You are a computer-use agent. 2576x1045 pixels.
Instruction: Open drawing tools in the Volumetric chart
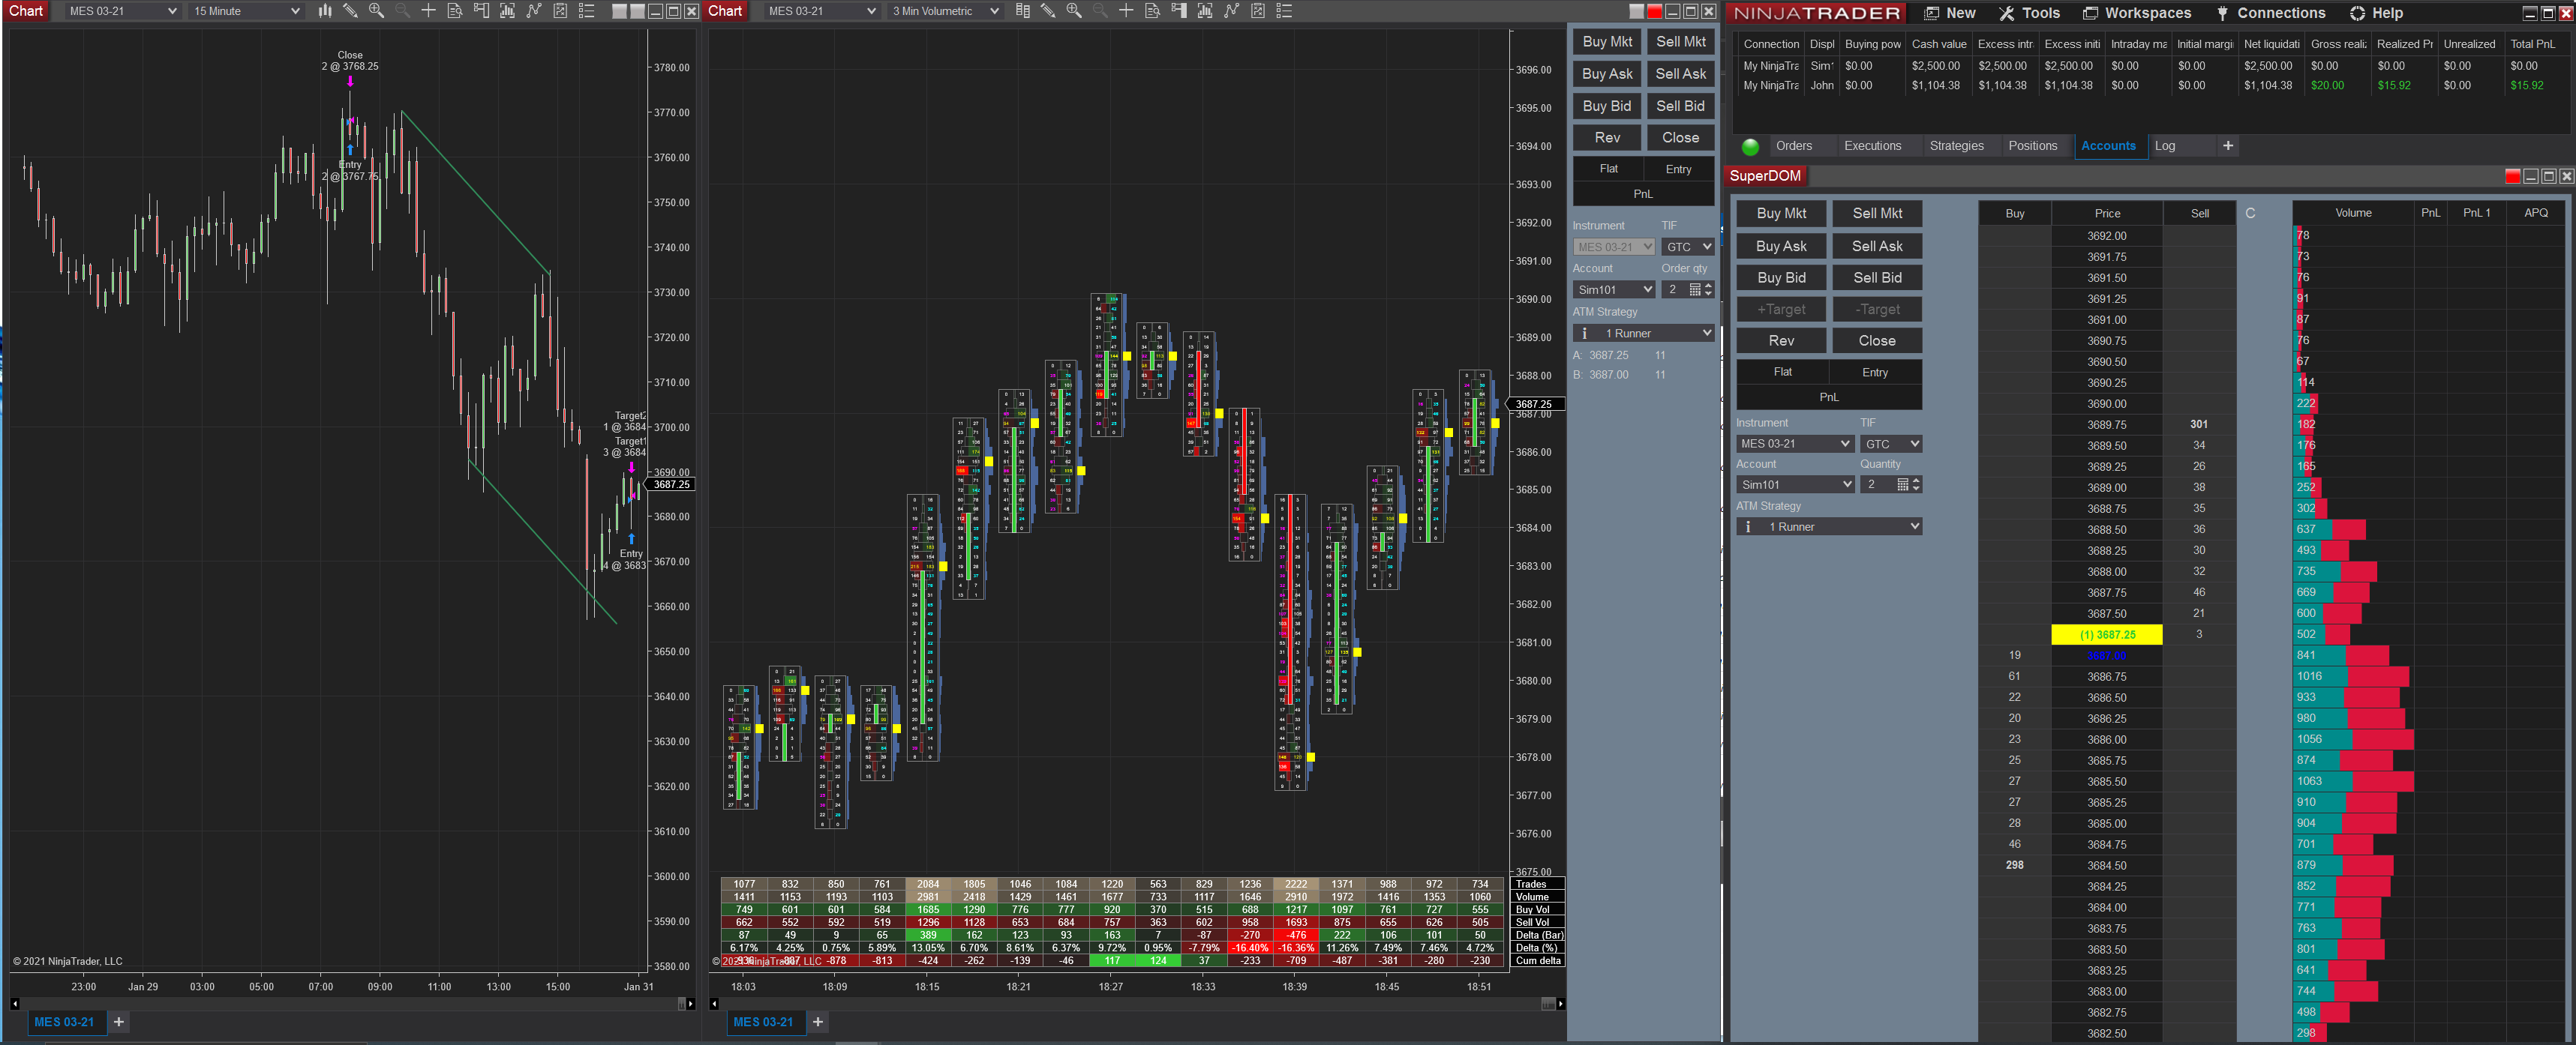click(1048, 11)
